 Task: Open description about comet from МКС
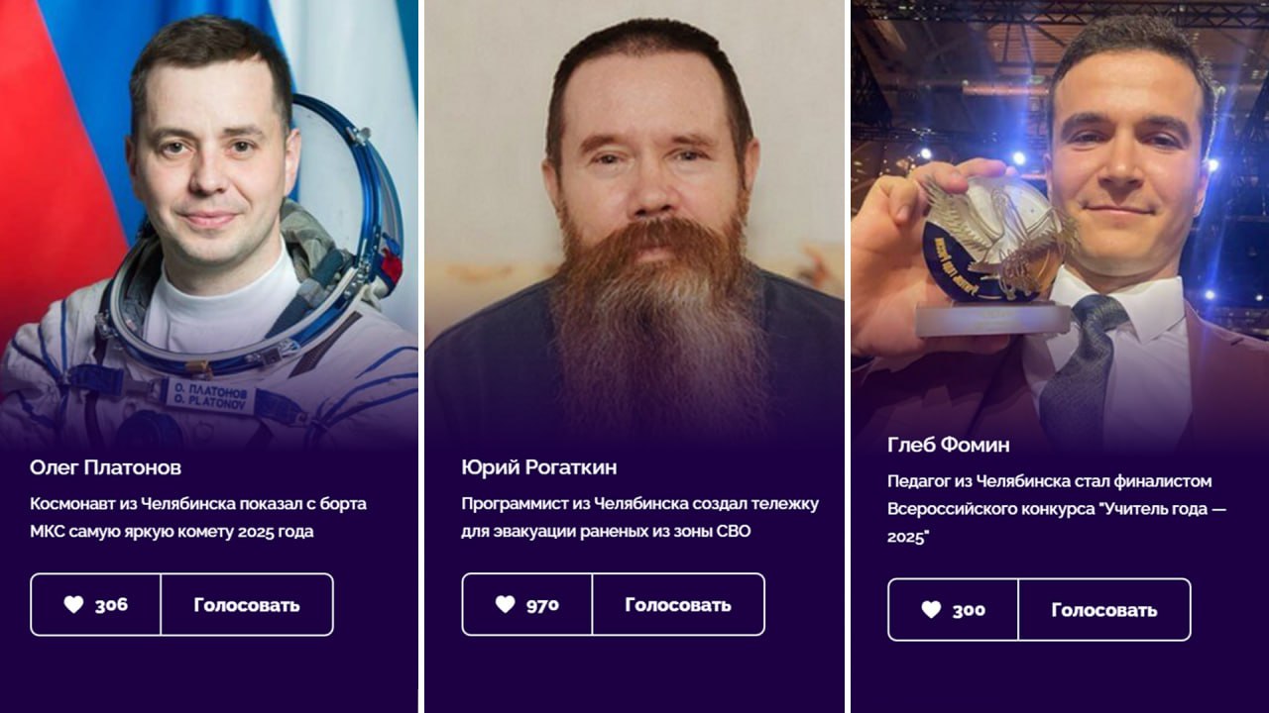pos(198,517)
